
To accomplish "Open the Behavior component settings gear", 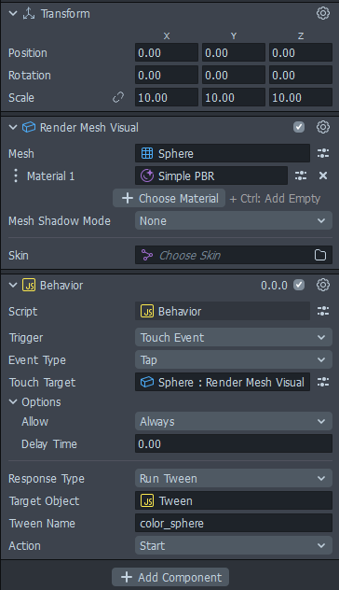I will point(323,285).
